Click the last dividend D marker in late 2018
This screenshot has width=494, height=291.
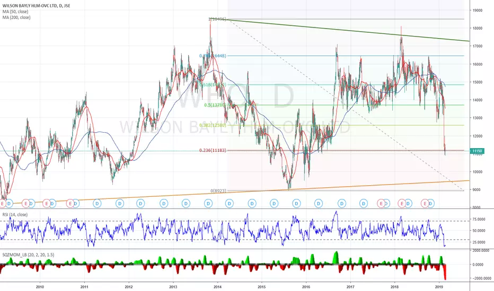pyautogui.click(x=431, y=204)
